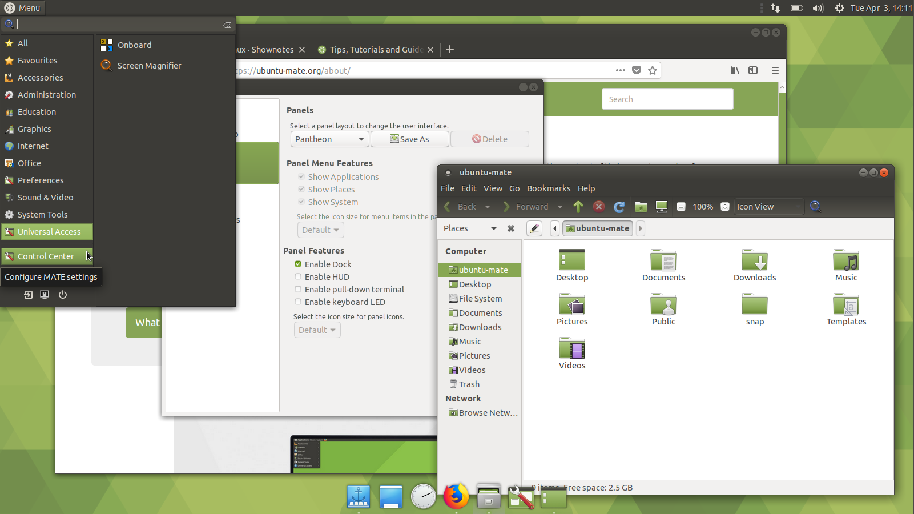Open the Pictures folder in icon view
The width and height of the screenshot is (914, 514).
(x=572, y=310)
